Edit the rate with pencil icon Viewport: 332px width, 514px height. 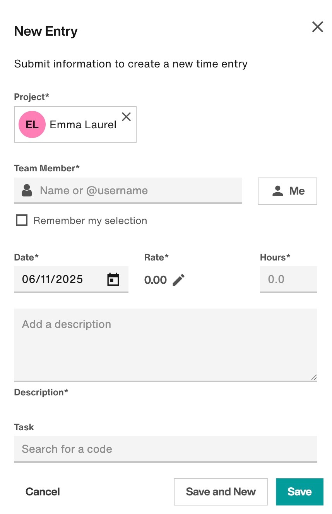pos(179,279)
